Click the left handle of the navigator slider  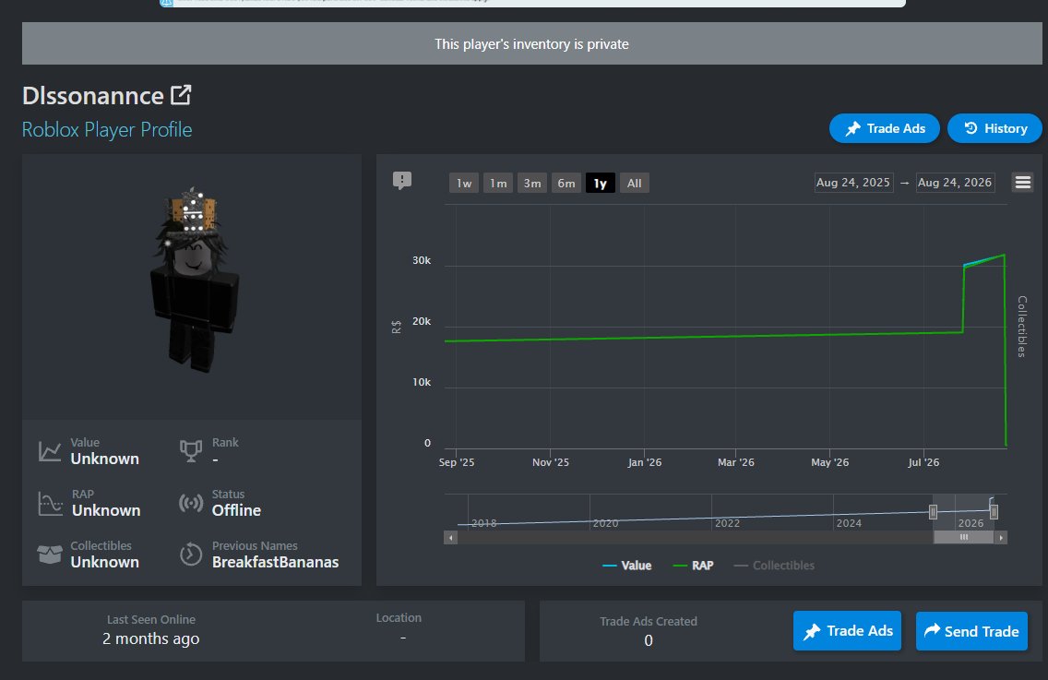point(933,512)
